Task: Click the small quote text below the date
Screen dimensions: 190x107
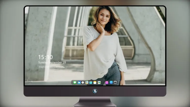Action: (51, 67)
